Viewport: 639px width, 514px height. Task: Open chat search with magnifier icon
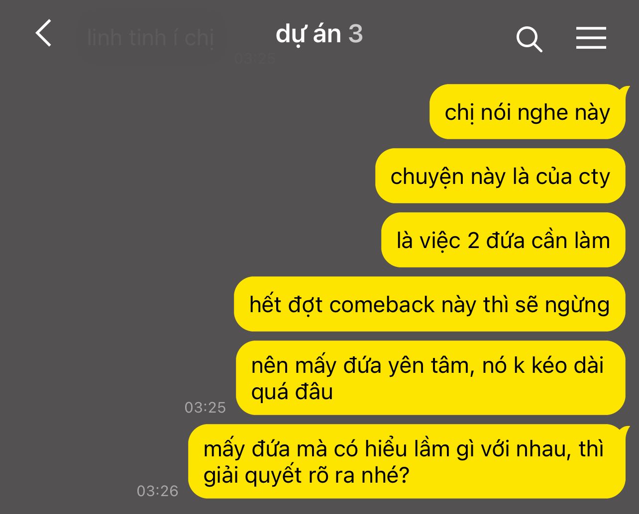[529, 39]
